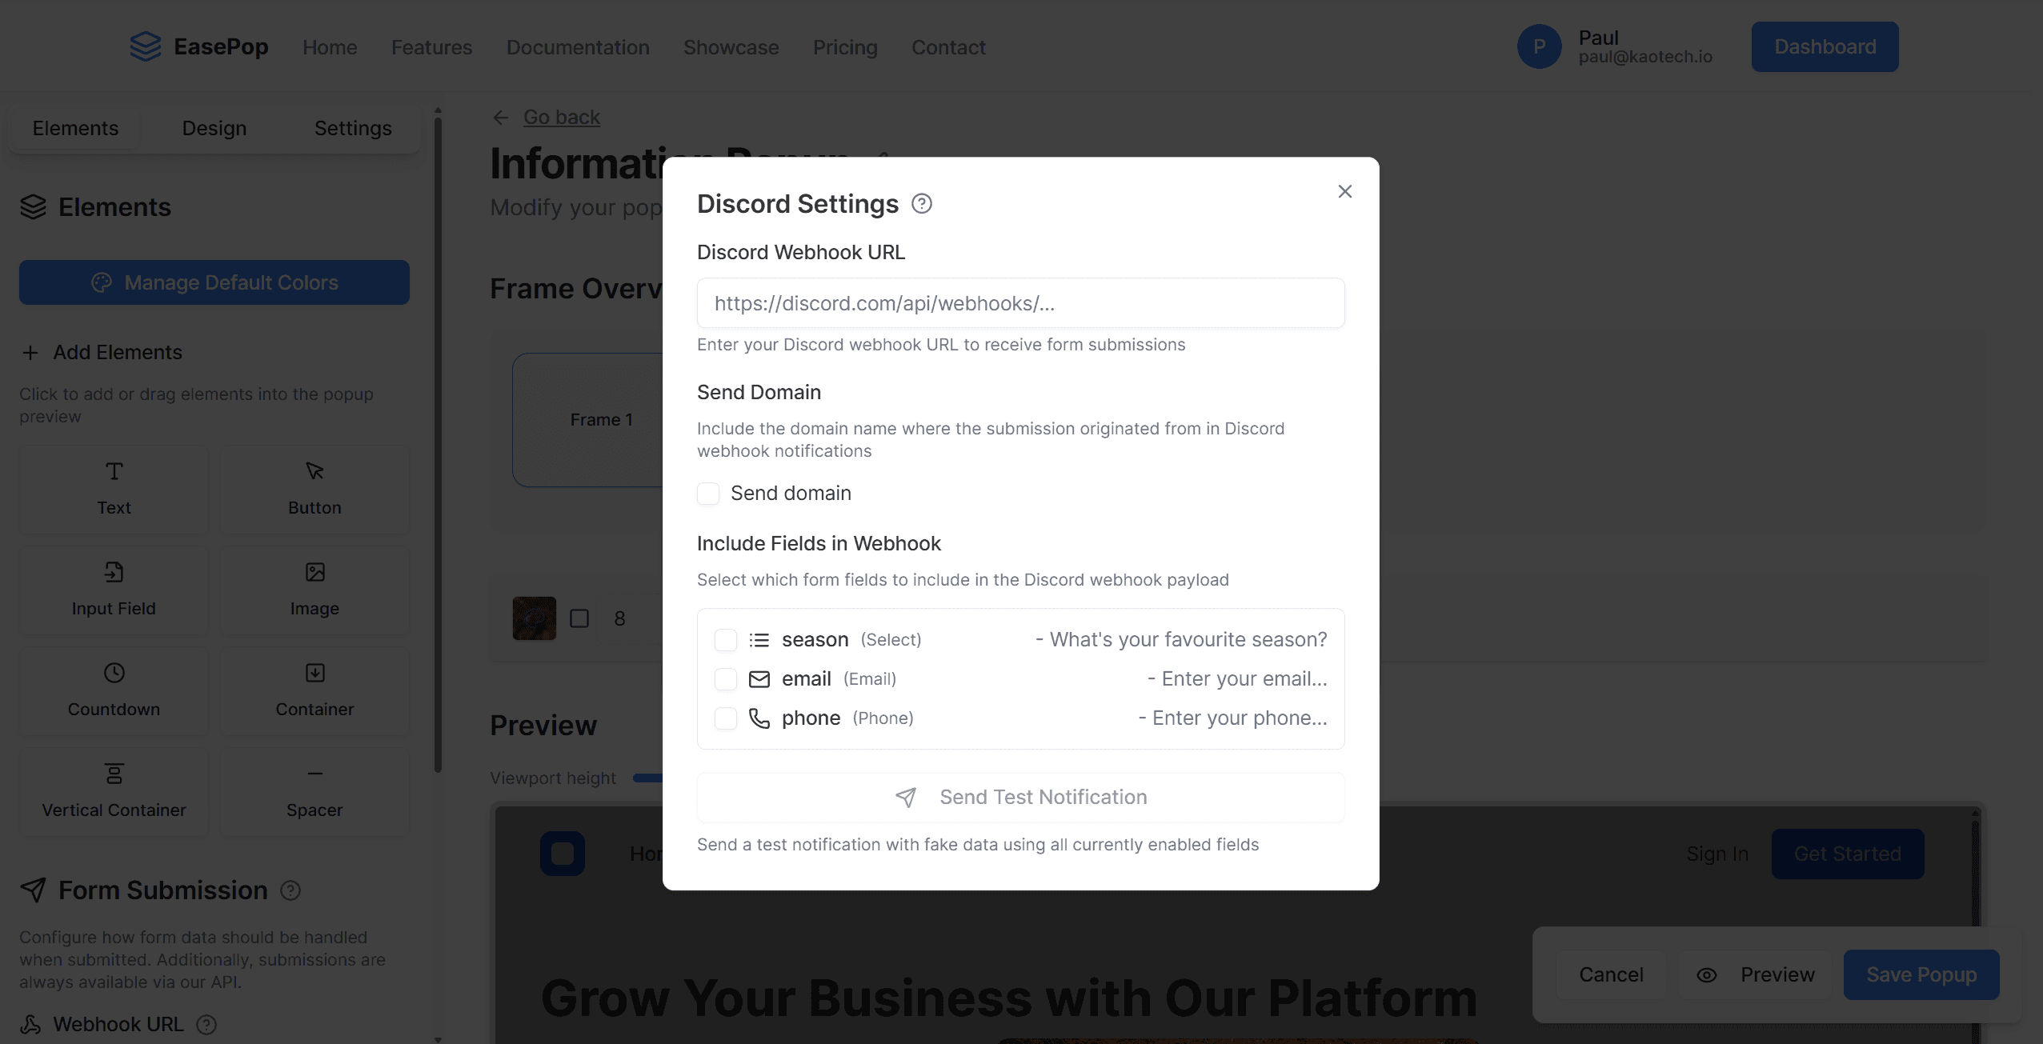Open Form Submission help tooltip
The image size is (2043, 1044).
click(x=290, y=890)
